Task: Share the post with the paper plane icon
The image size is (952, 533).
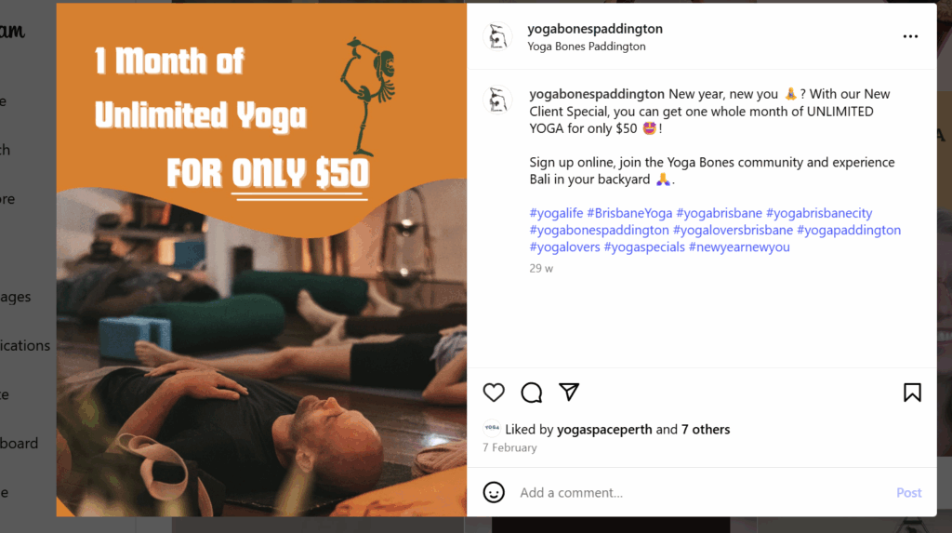Action: [569, 392]
